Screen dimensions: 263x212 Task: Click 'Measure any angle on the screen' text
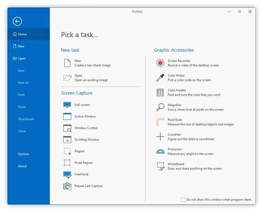(x=190, y=154)
